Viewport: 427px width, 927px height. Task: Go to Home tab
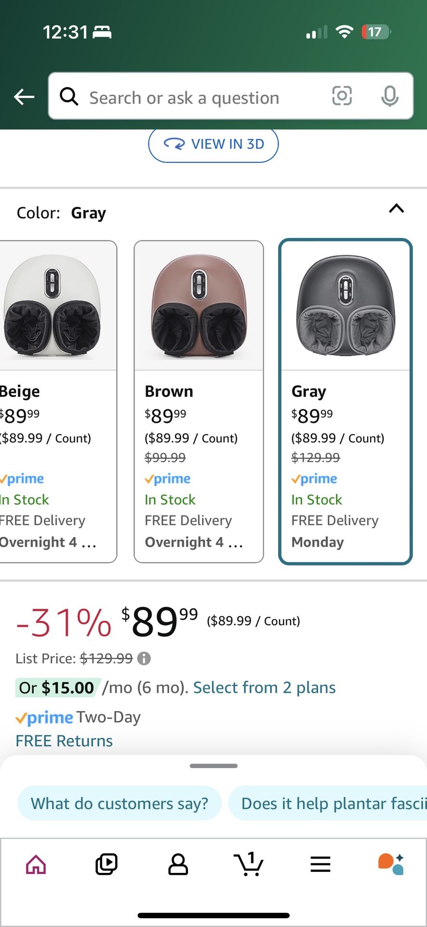(36, 864)
